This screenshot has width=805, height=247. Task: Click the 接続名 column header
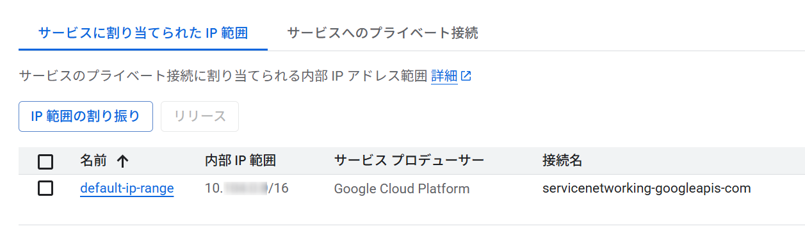[562, 161]
